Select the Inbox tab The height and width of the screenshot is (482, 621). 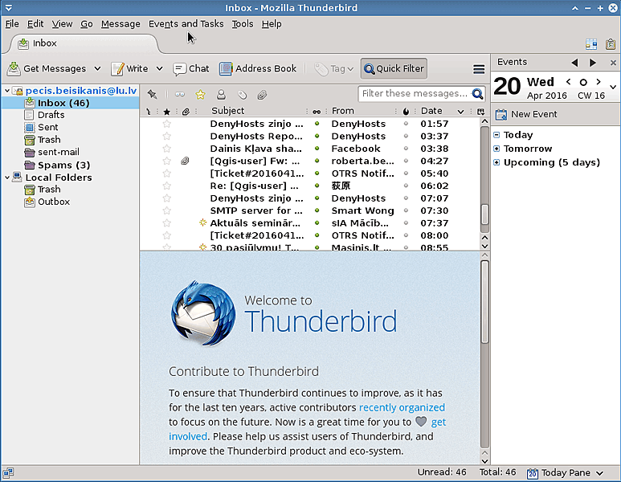84,43
